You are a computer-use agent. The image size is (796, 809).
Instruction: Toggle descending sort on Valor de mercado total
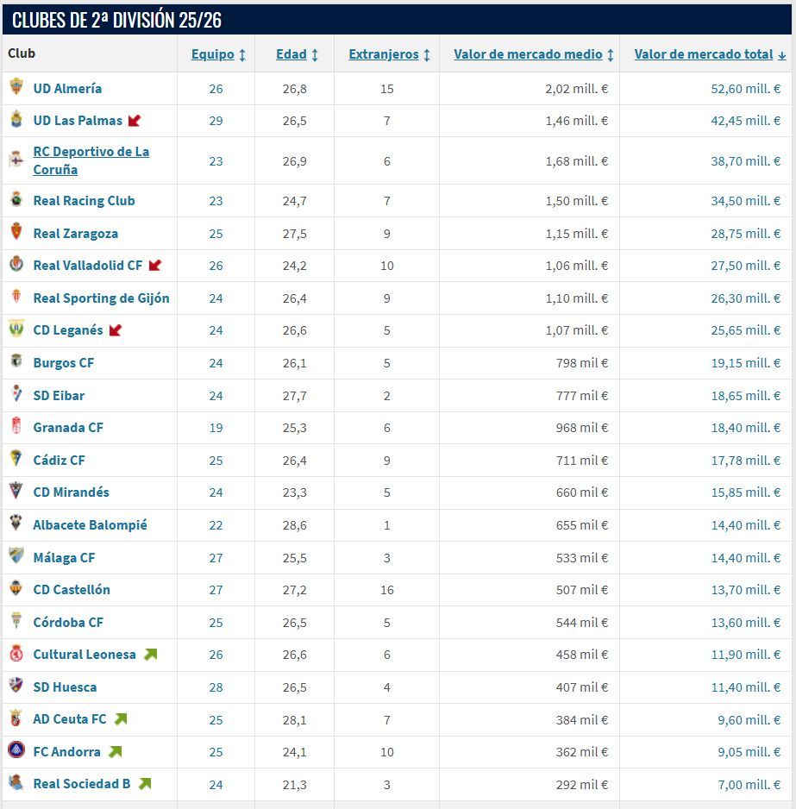pos(780,53)
